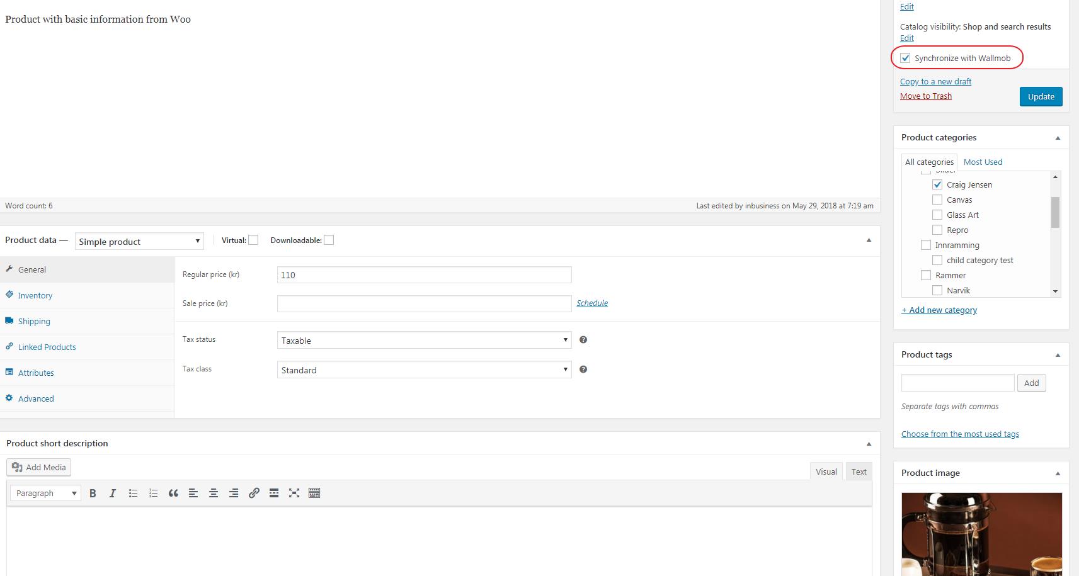Open the Inventory product data tab
Image resolution: width=1079 pixels, height=576 pixels.
pyautogui.click(x=87, y=295)
